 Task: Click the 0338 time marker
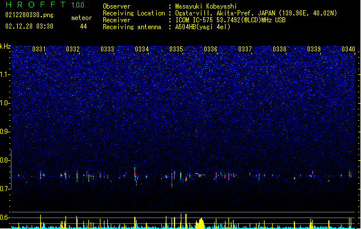coord(280,49)
